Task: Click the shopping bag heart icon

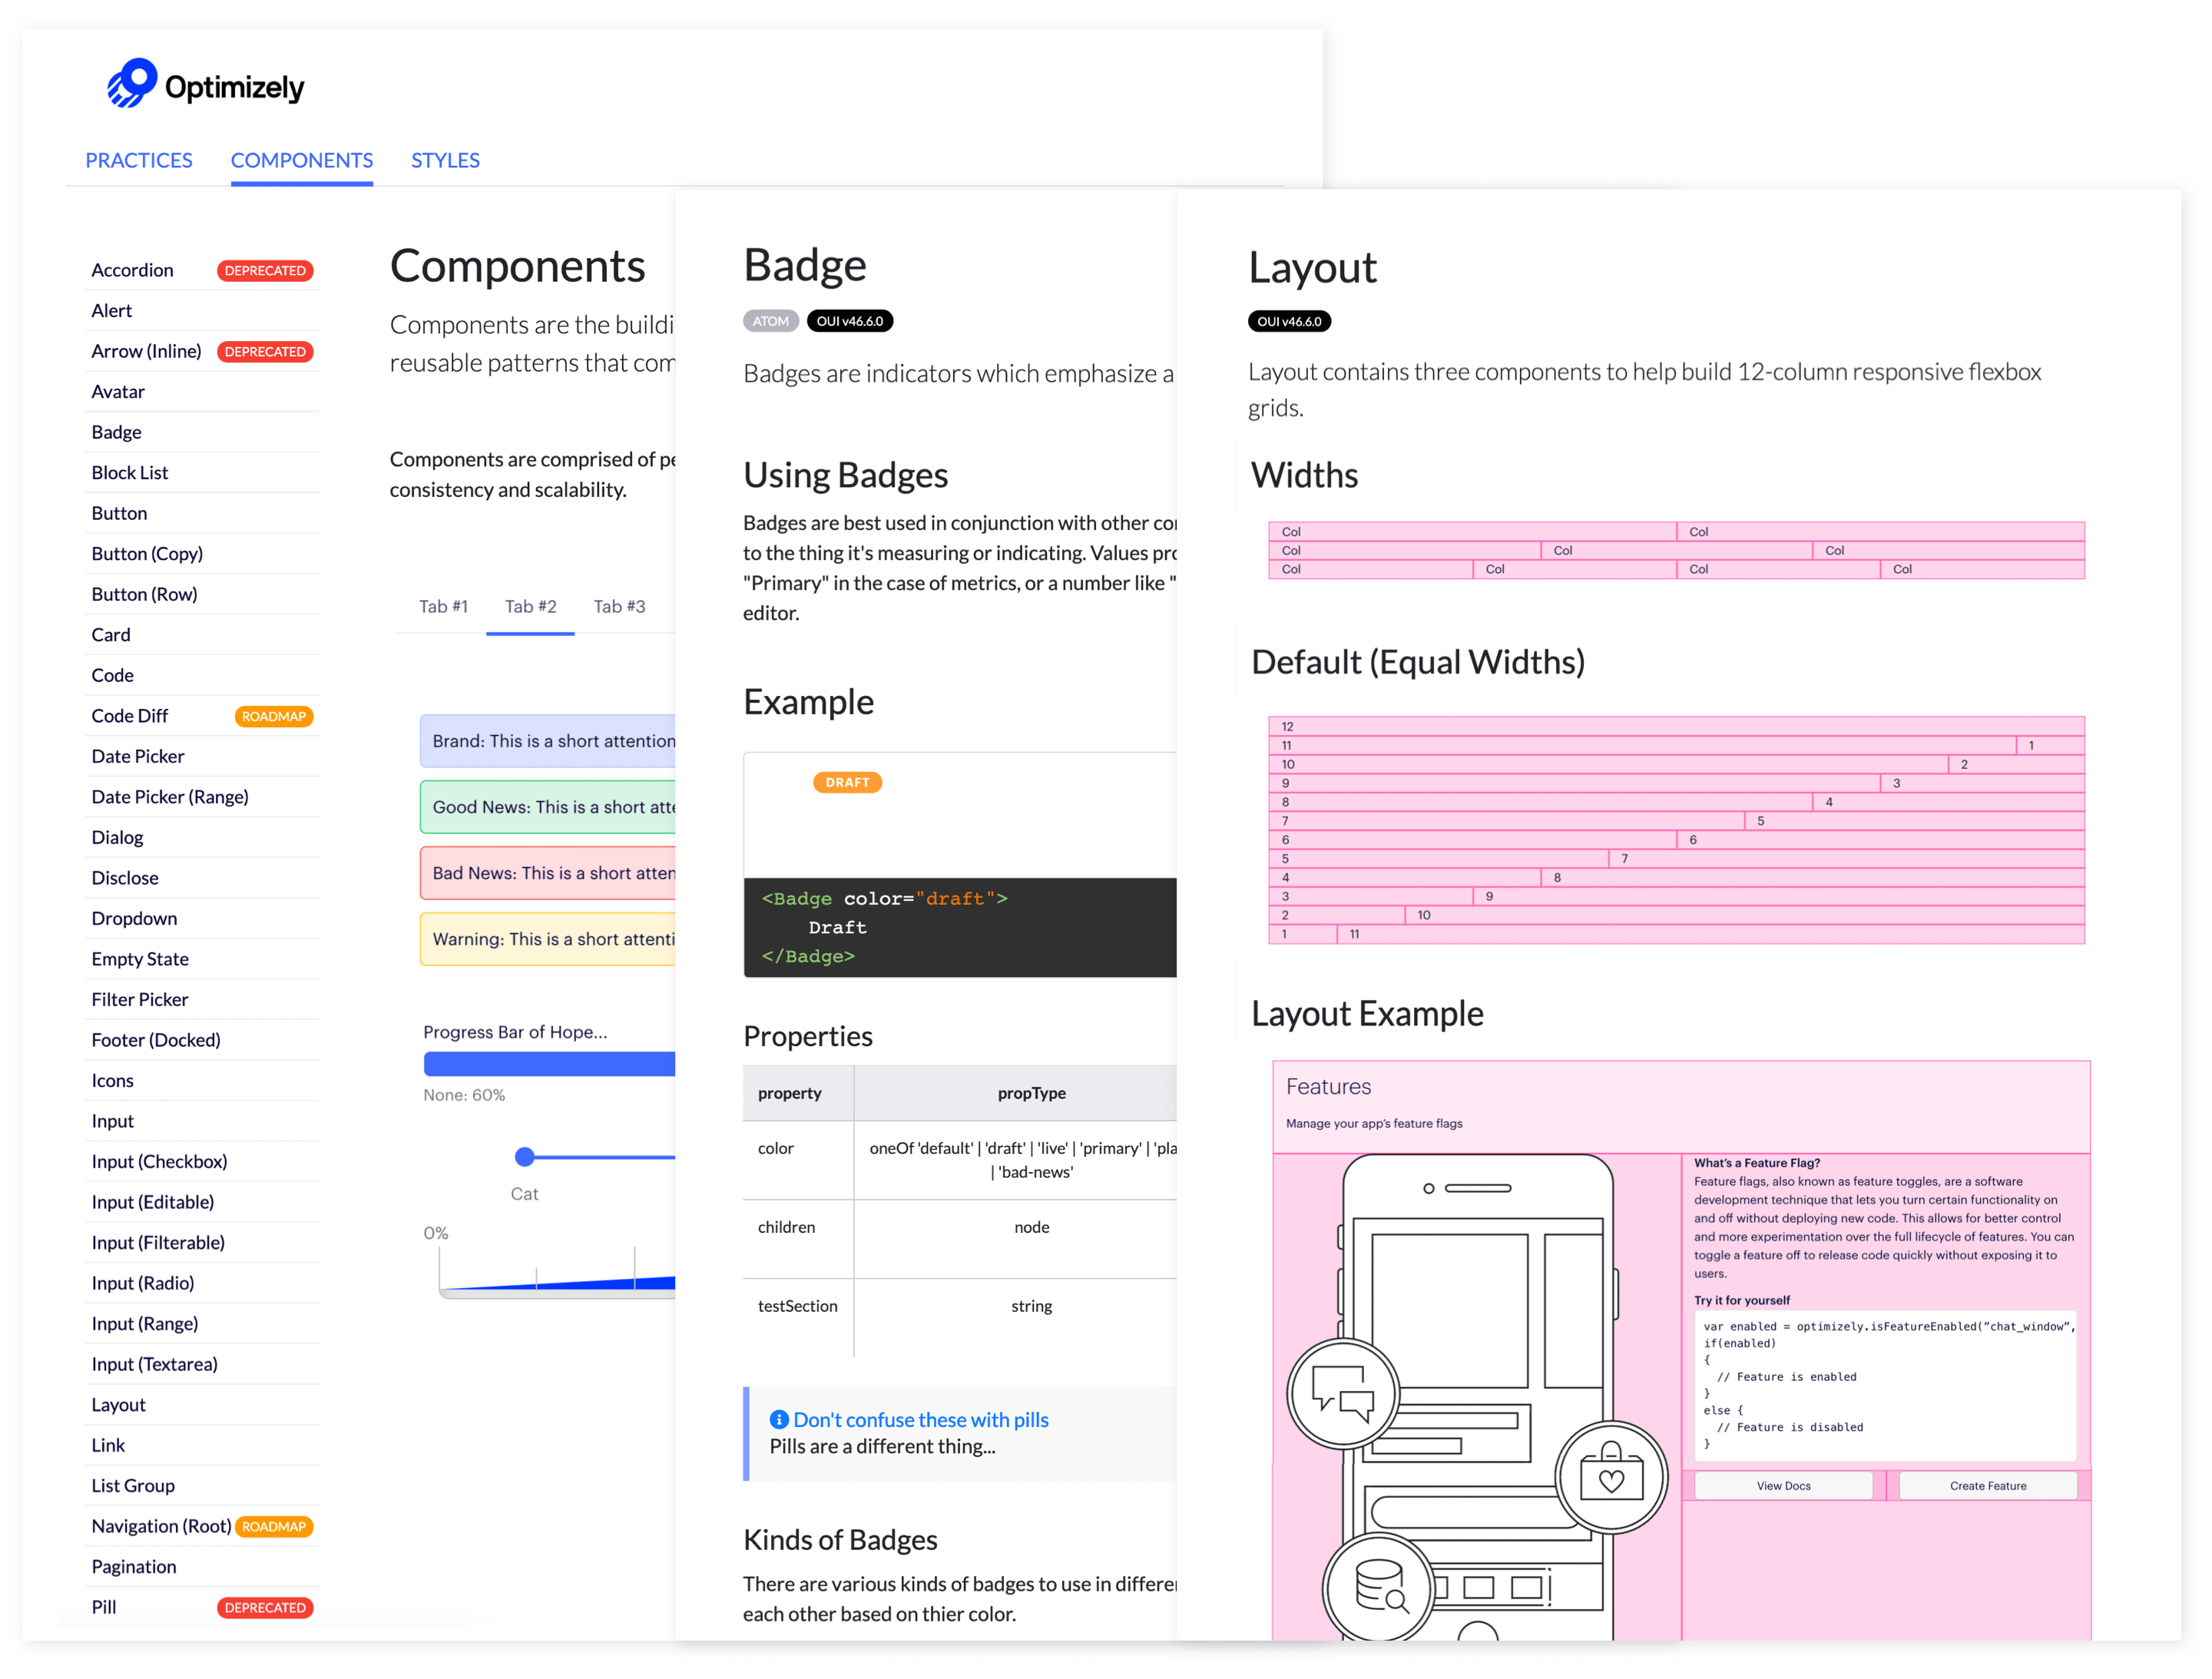Action: [1611, 1477]
